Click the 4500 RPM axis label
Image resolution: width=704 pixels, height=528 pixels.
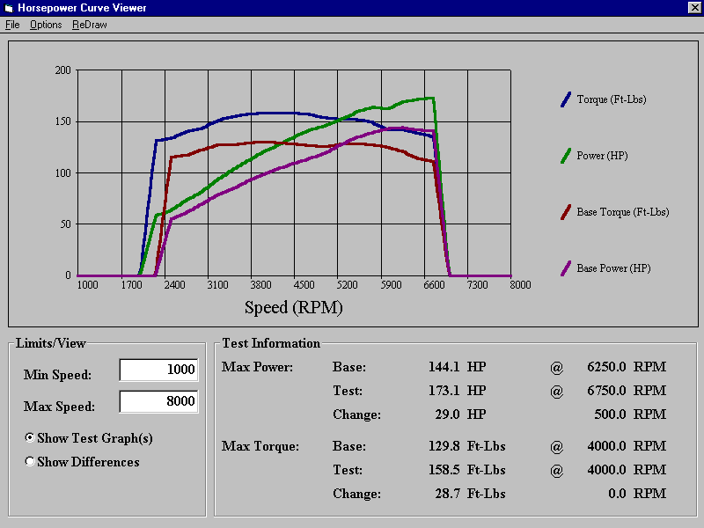[304, 285]
